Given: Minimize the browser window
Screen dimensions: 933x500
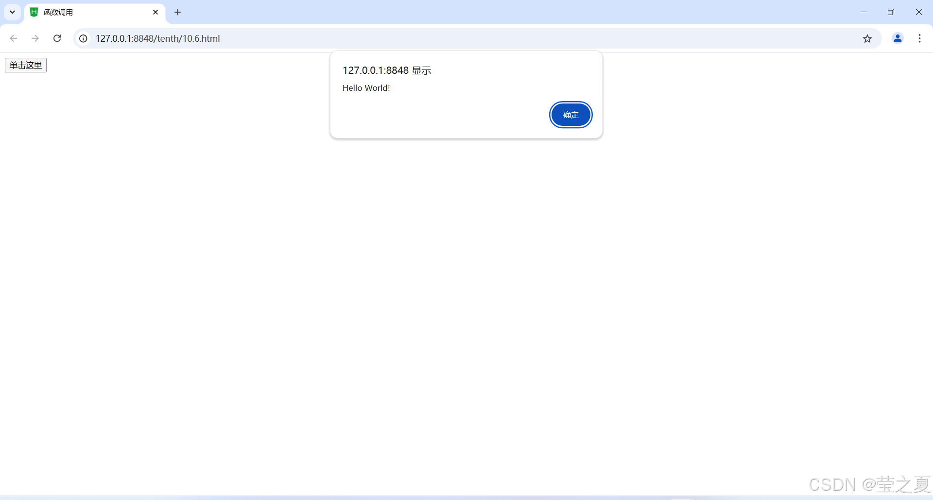Looking at the screenshot, I should click(x=864, y=12).
